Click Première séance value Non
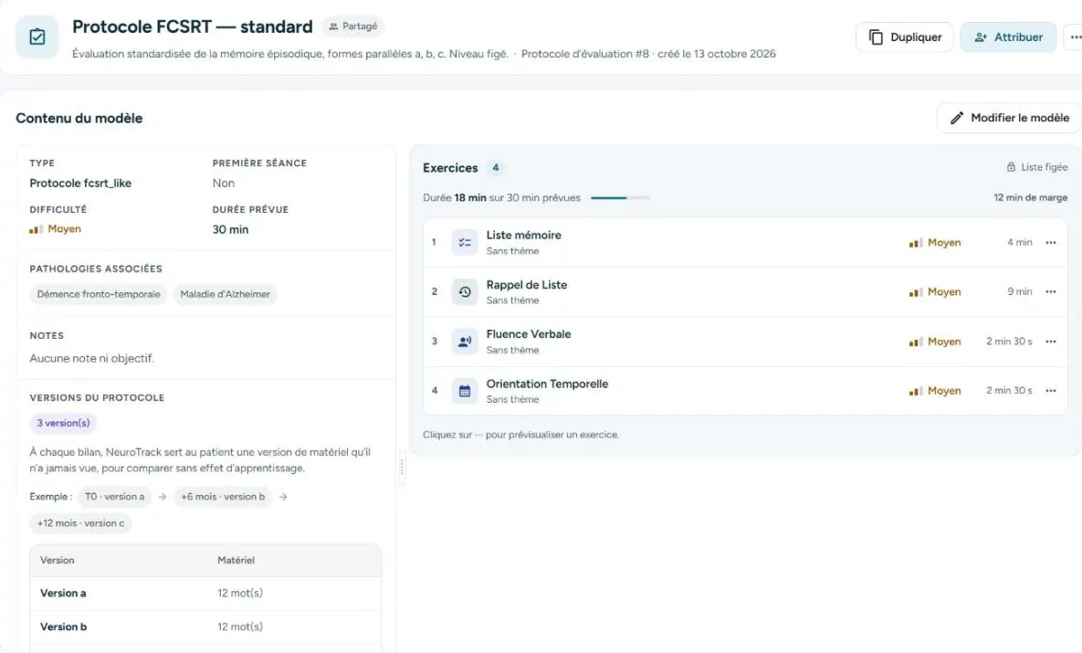 224,183
